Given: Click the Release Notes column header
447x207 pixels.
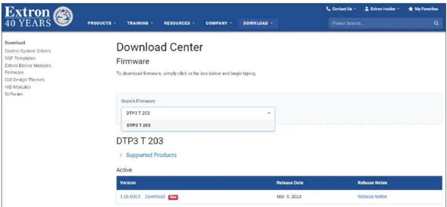Looking at the screenshot, I should pyautogui.click(x=372, y=183).
